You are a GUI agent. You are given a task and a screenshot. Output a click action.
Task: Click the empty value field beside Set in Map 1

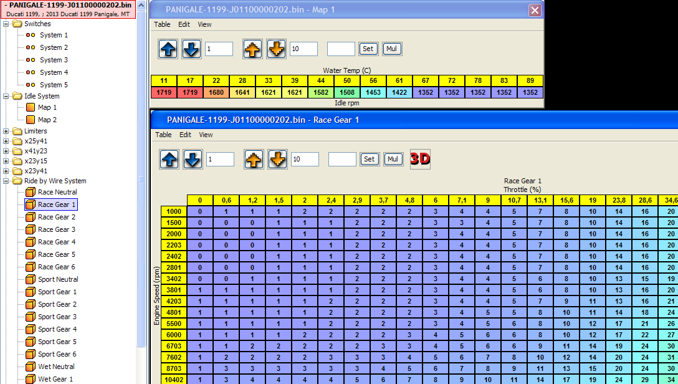tap(341, 49)
